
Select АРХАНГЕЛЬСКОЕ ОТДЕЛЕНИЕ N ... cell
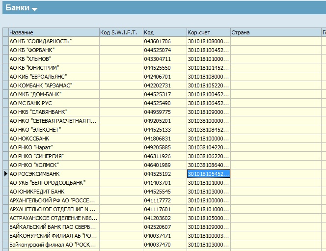pos(54,209)
